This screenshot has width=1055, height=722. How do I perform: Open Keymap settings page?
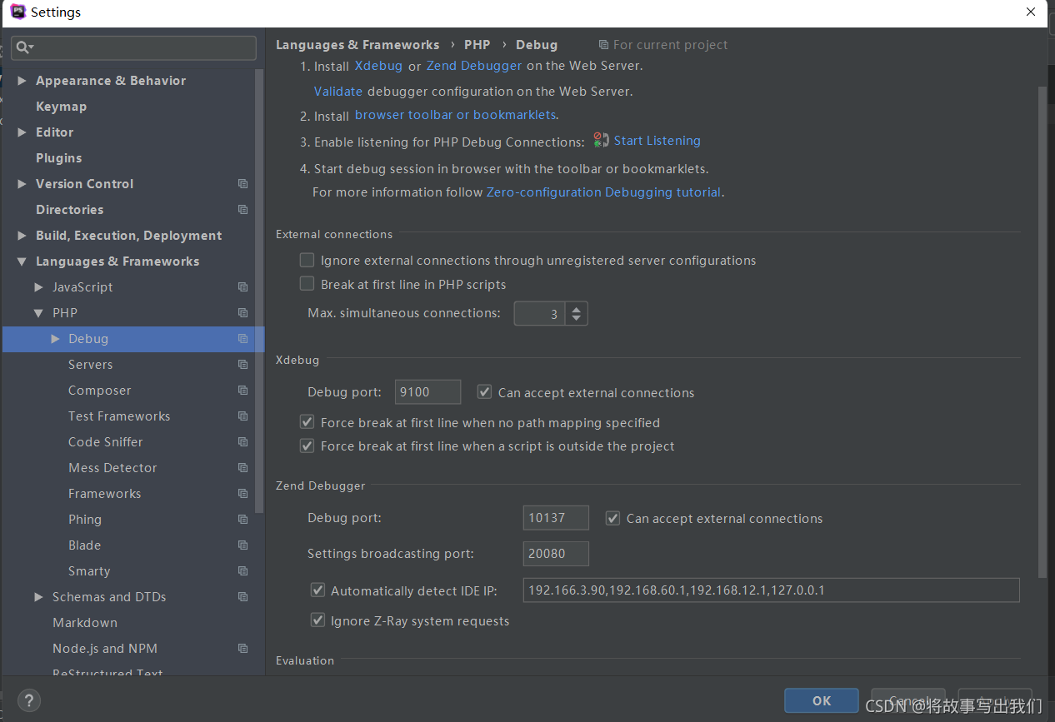pyautogui.click(x=61, y=107)
